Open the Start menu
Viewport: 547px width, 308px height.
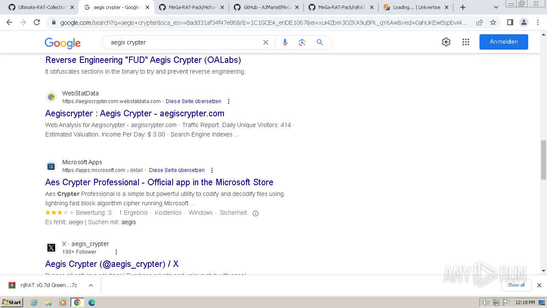click(12, 302)
